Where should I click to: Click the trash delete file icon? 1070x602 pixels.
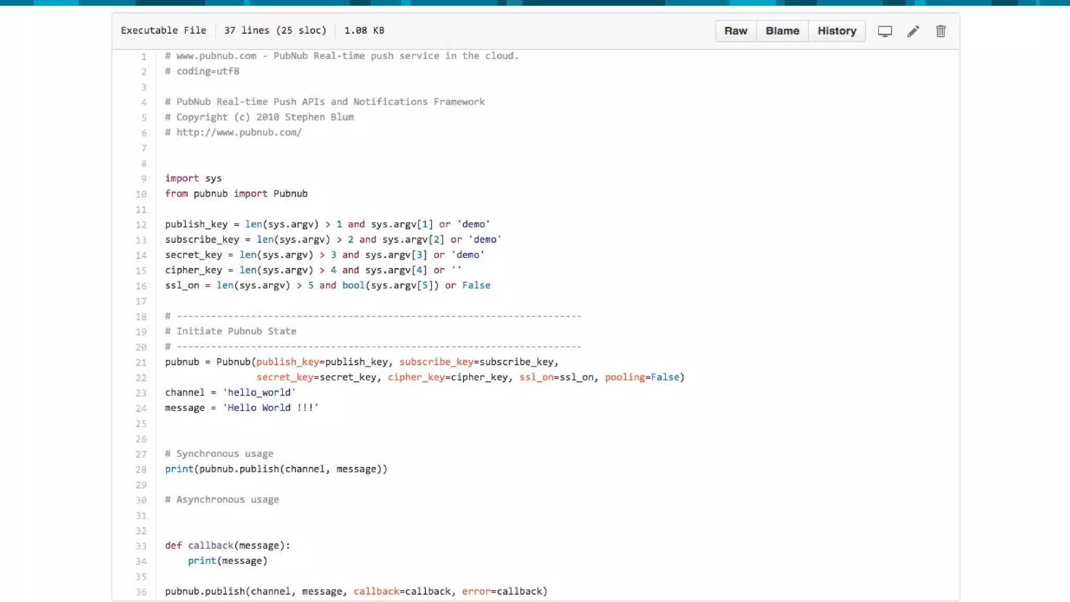click(940, 31)
